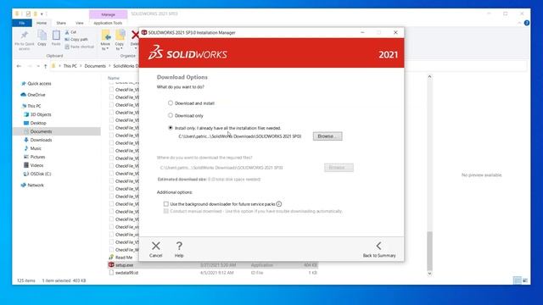Select This PC in Explorer sidebar
The height and width of the screenshot is (305, 543).
[34, 106]
